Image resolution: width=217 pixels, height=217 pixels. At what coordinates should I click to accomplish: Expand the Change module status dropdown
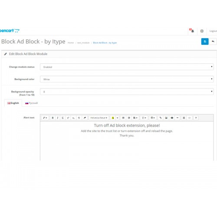click(127, 67)
